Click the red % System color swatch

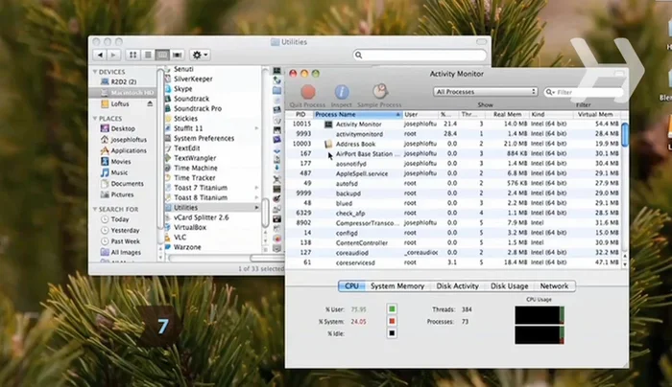pyautogui.click(x=392, y=321)
